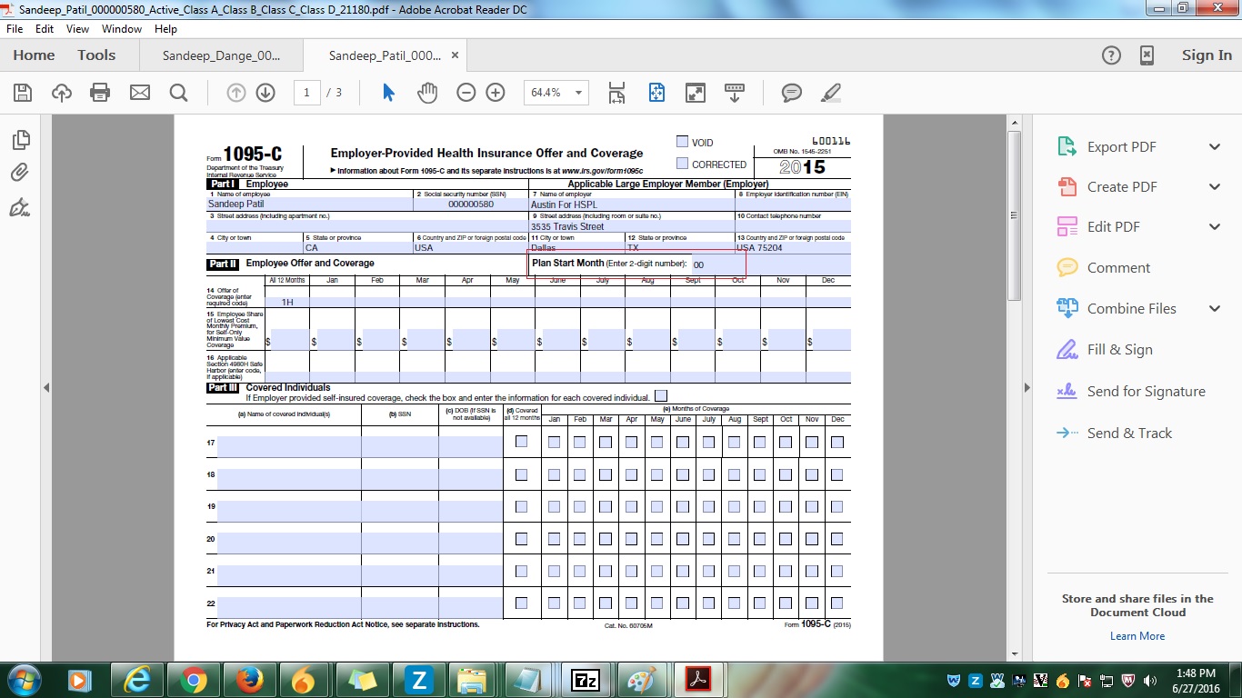Select the Hand pan tool
Viewport: 1242px width, 698px height.
pyautogui.click(x=427, y=93)
